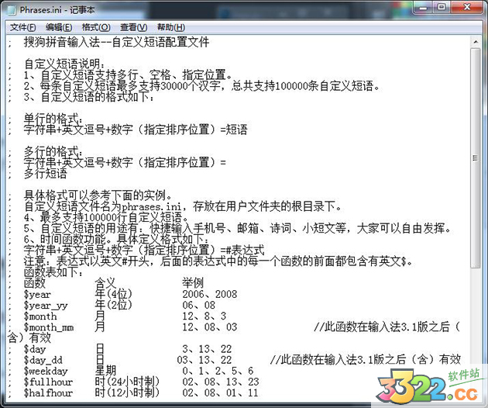Click the line '6、时间函数功能。具体定义格式如下:'
Image resolution: width=488 pixels, height=408 pixels.
click(117, 239)
